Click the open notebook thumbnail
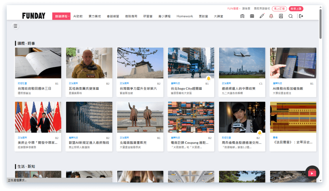 tap(38, 63)
